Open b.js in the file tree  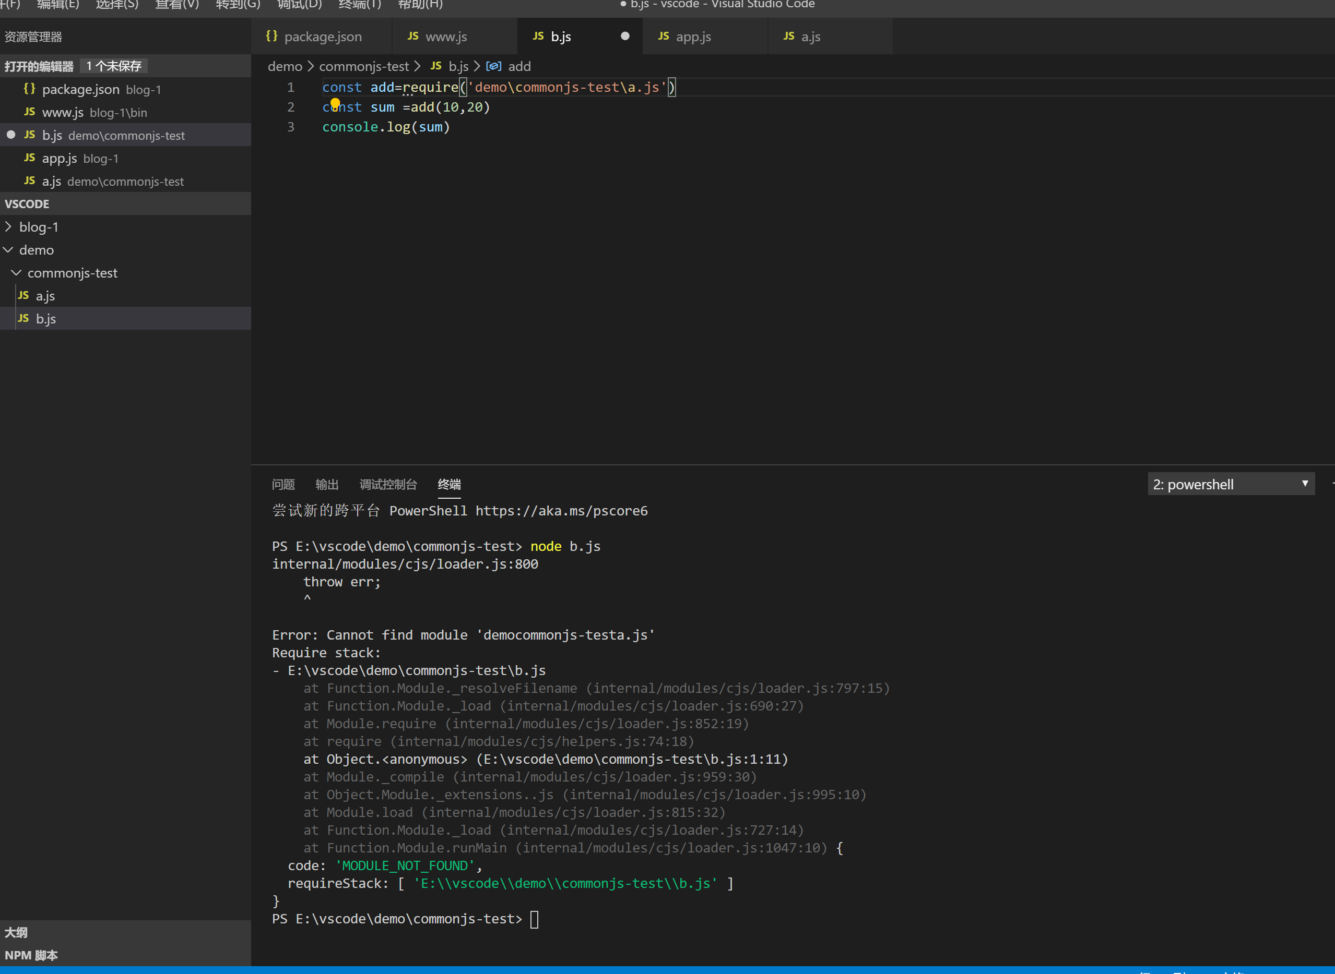[x=125, y=318]
